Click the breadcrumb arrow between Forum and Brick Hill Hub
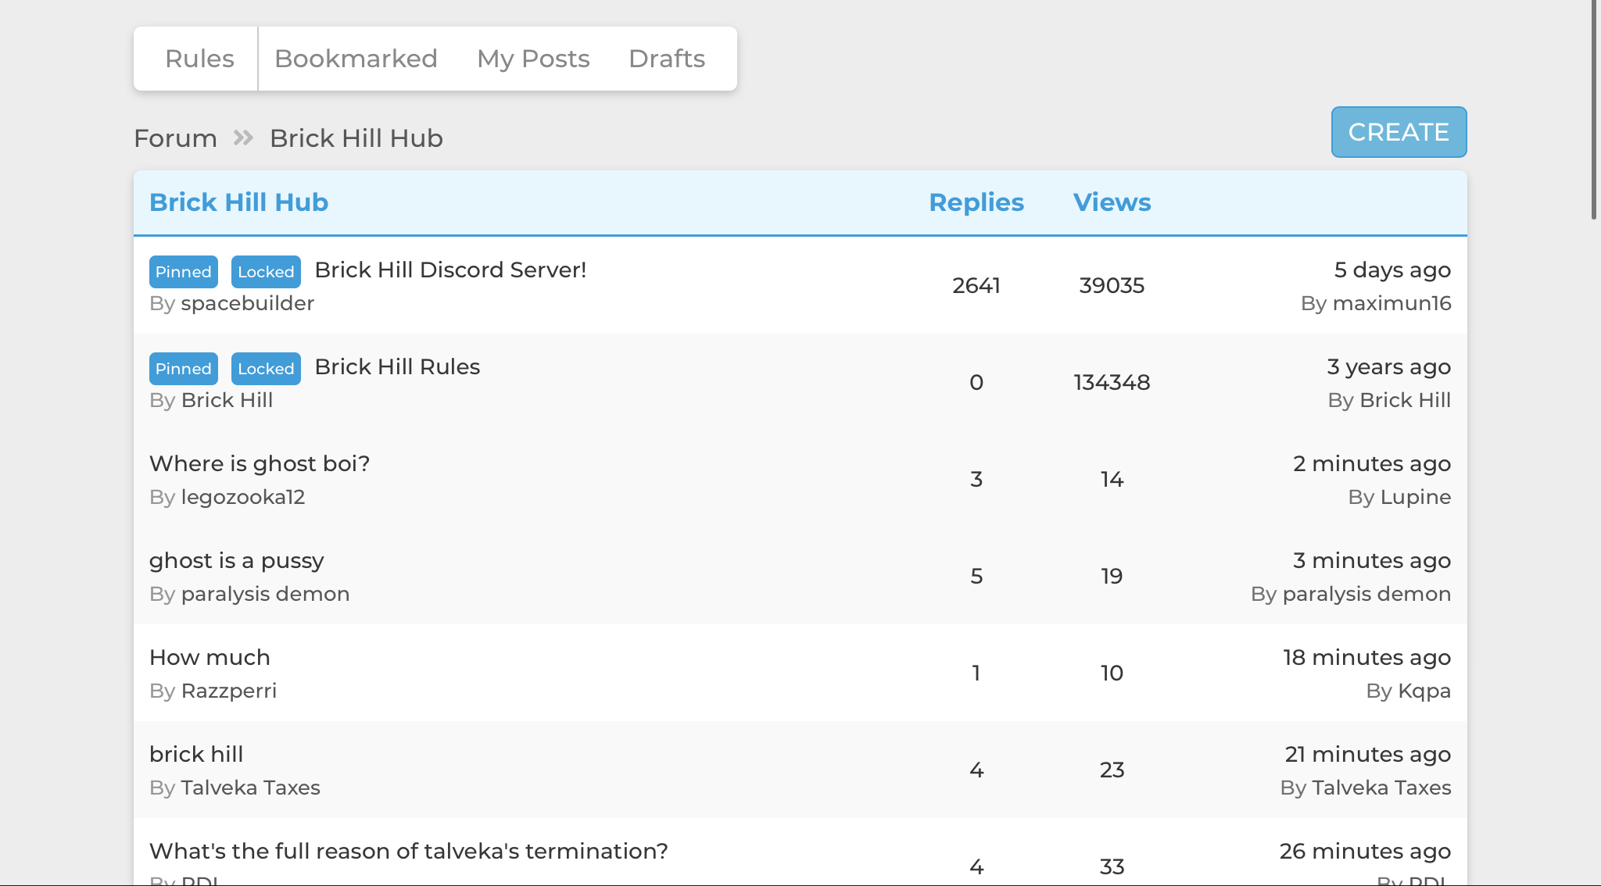Screen dimensions: 1601x886 pos(245,138)
